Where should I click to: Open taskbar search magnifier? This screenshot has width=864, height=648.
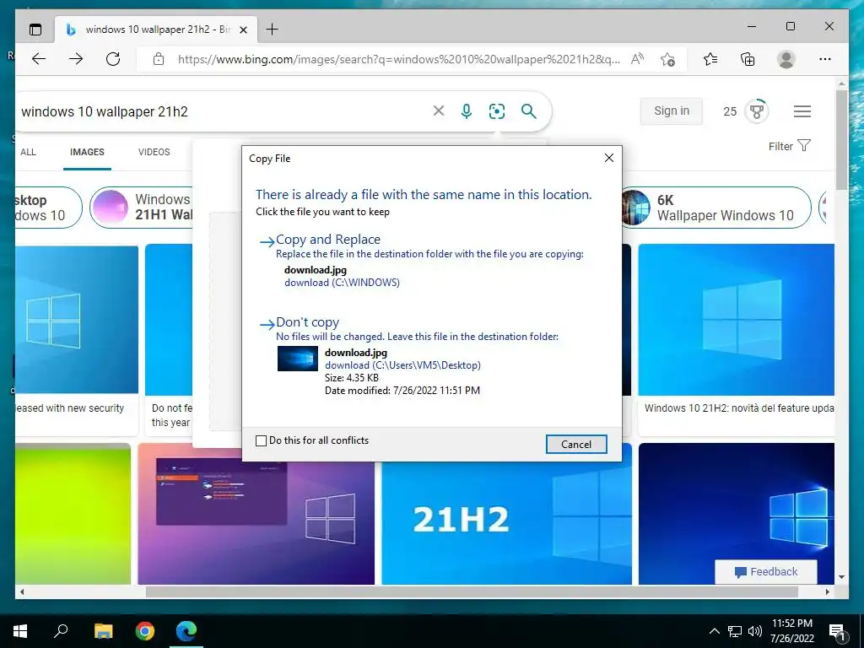point(61,631)
